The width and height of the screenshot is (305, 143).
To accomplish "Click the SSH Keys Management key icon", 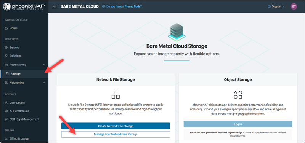I will [x=6, y=119].
